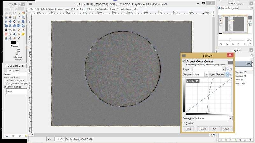
Task: Open the Presets combo box
Action: tap(209, 69)
